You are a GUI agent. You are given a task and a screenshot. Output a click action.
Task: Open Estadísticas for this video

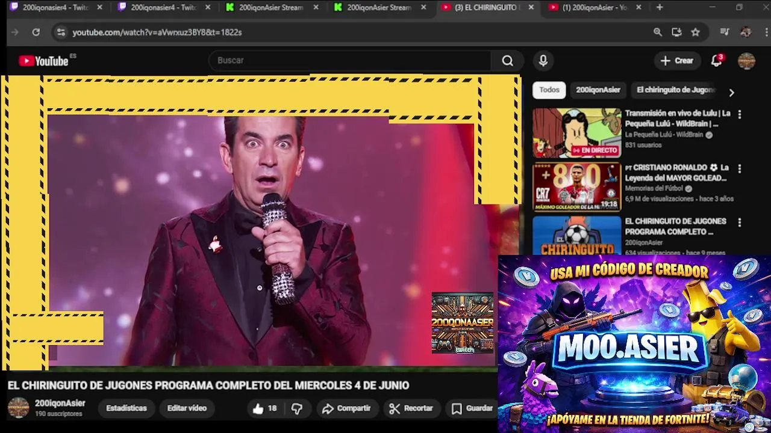coord(126,408)
